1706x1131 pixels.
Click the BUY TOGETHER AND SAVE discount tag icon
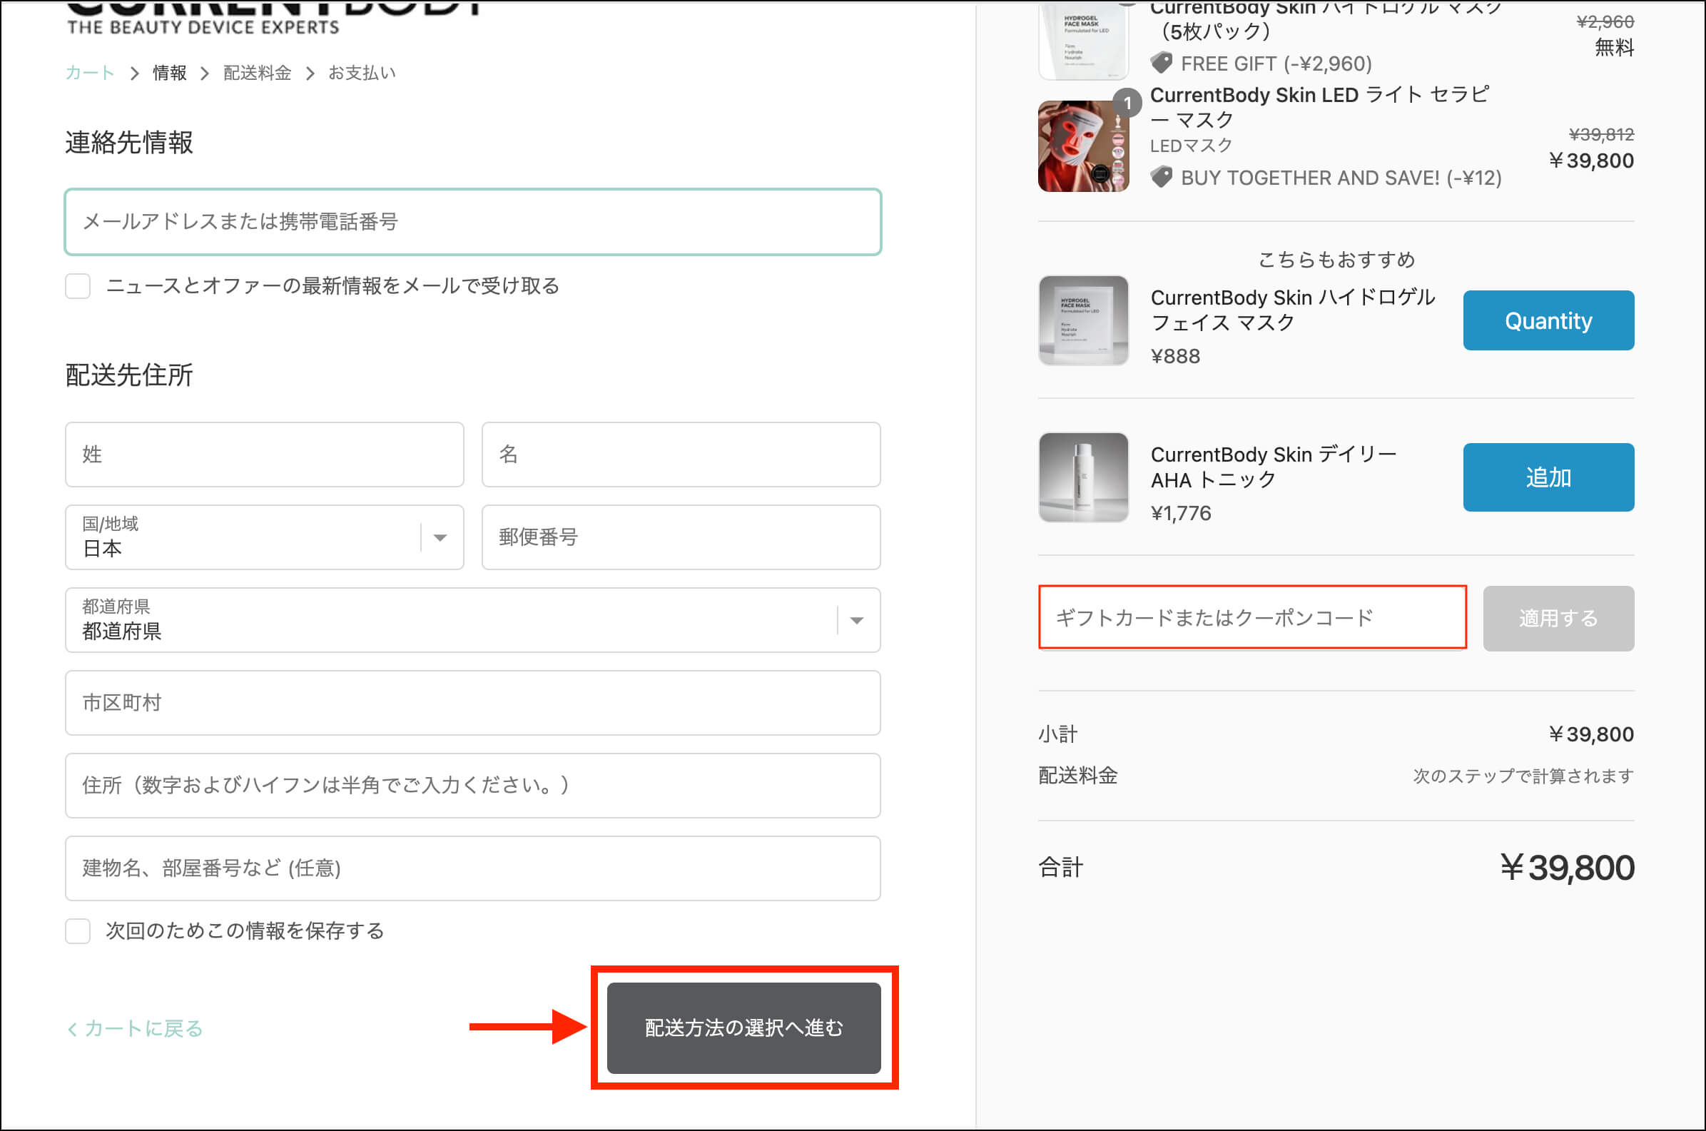[x=1162, y=178]
